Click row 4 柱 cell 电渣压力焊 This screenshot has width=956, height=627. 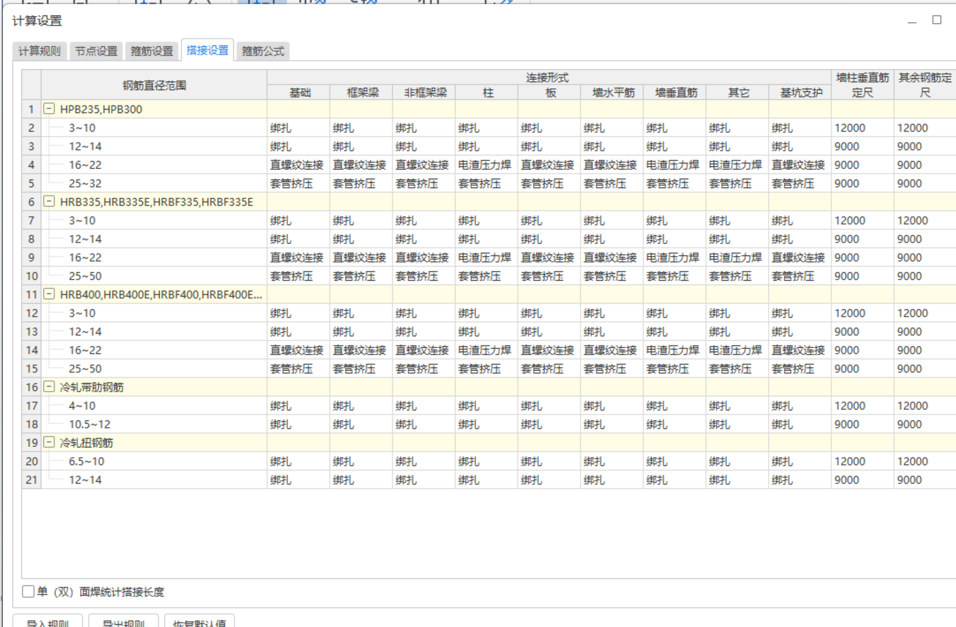click(x=487, y=165)
